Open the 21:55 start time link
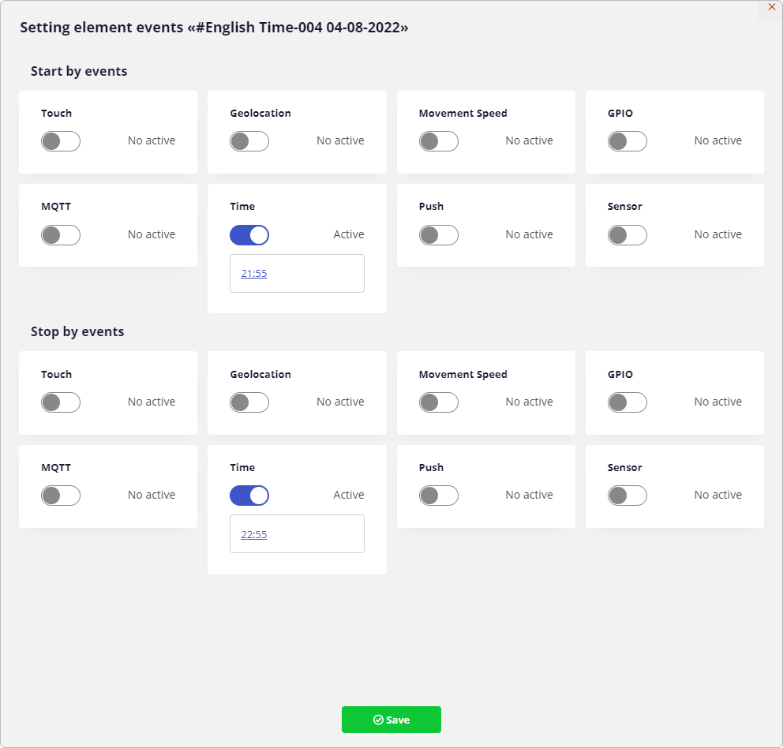 click(x=254, y=274)
